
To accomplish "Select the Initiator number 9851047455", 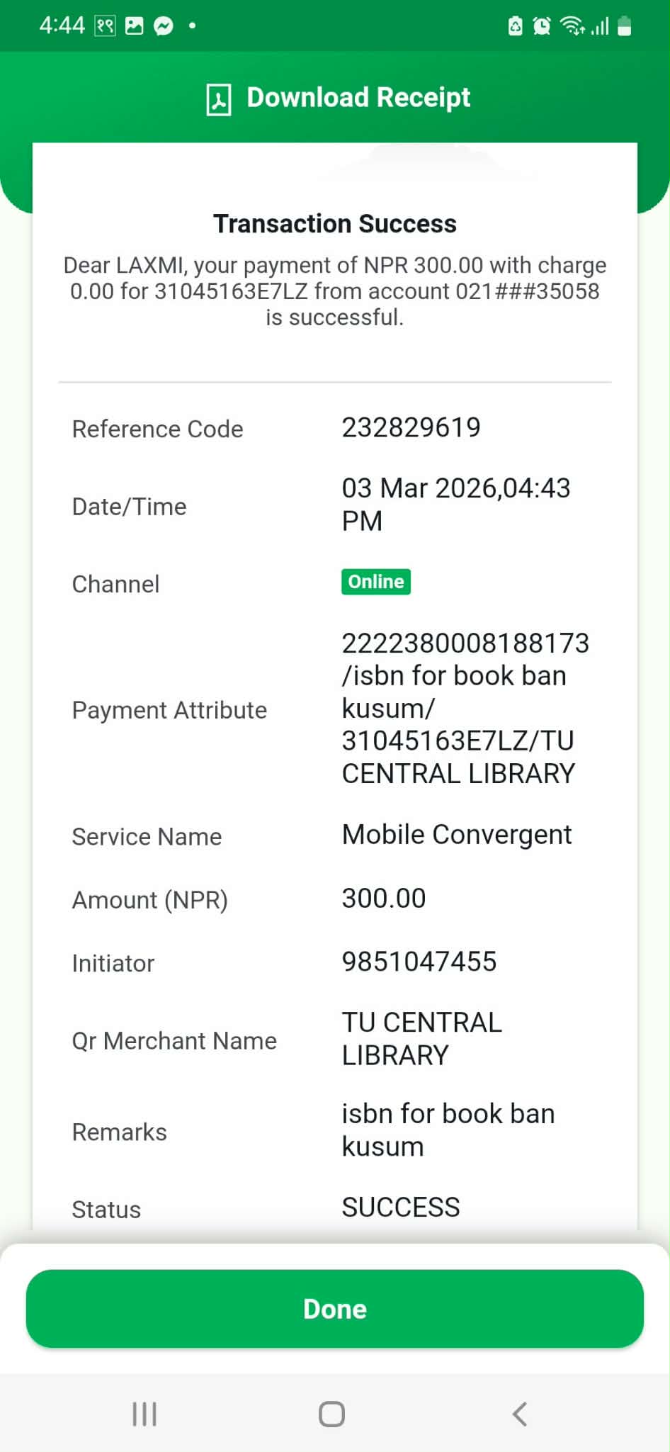I will [x=419, y=962].
